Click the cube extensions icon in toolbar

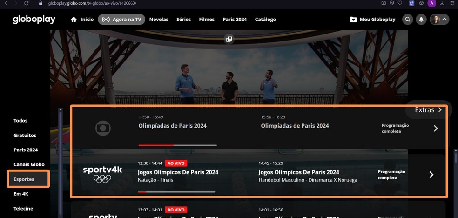(422, 3)
